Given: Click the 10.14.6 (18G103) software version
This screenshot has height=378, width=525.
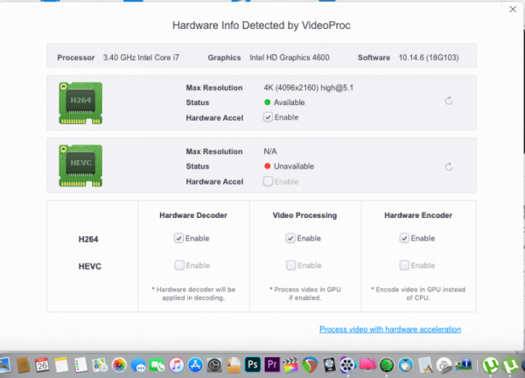Looking at the screenshot, I should (429, 58).
